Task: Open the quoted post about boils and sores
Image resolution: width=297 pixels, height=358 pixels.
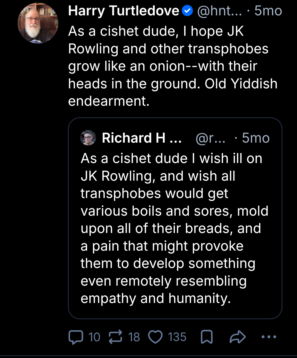Action: point(175,218)
